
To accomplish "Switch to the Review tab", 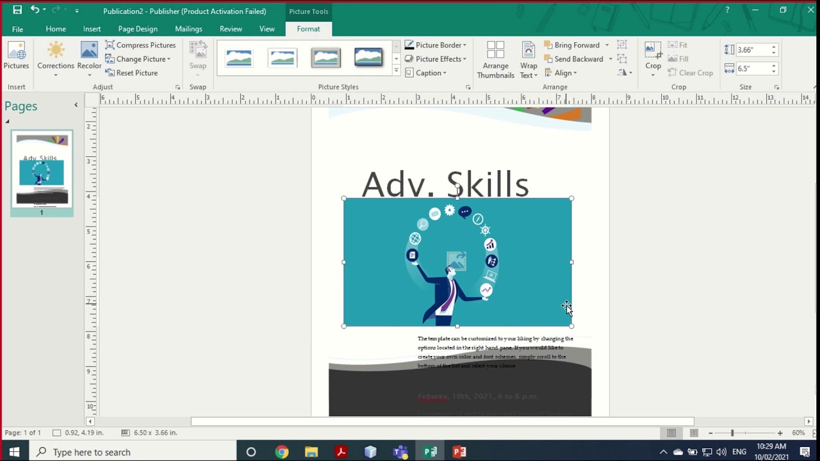I will (x=231, y=29).
